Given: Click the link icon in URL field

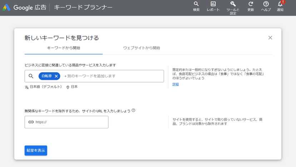Looking at the screenshot, I should tap(31, 122).
